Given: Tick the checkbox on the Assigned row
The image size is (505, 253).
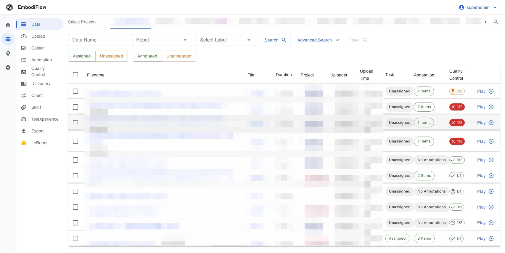Looking at the screenshot, I should [75, 238].
